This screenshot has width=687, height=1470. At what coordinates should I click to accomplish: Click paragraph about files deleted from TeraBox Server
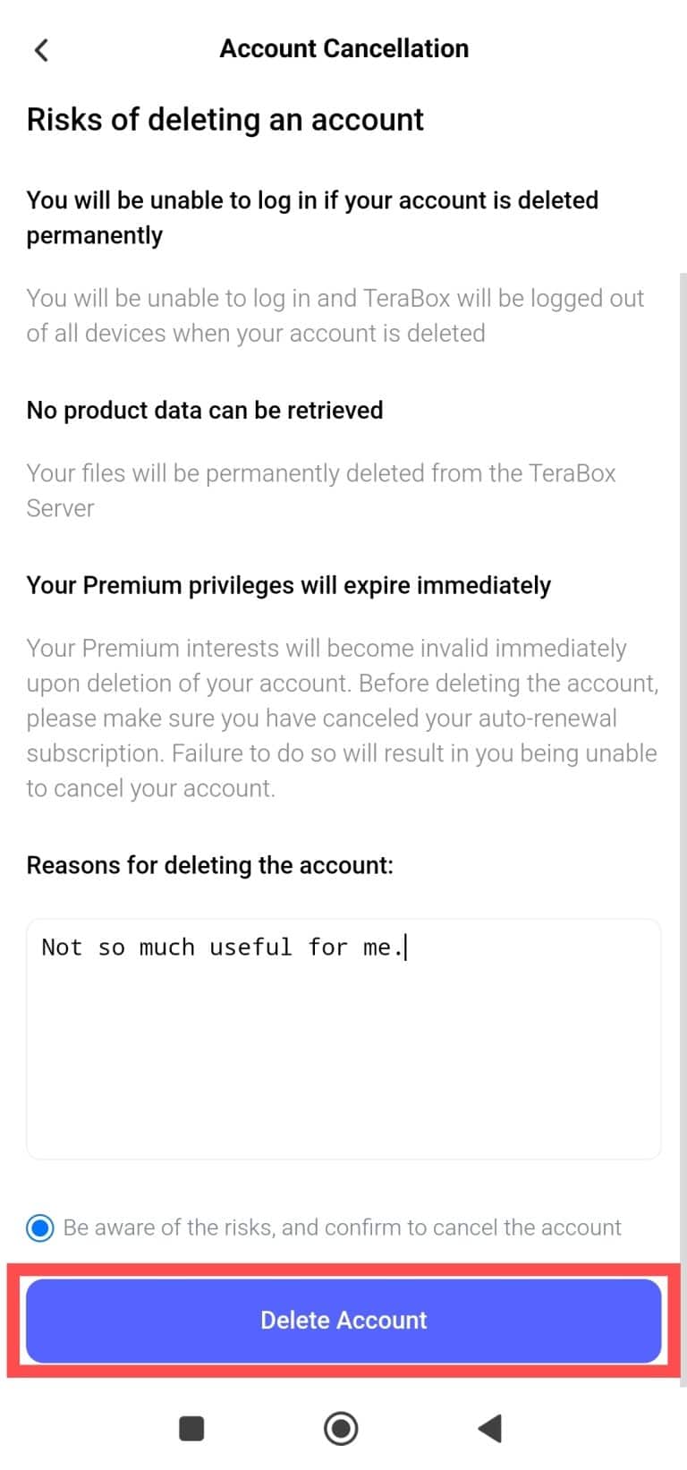tap(321, 490)
